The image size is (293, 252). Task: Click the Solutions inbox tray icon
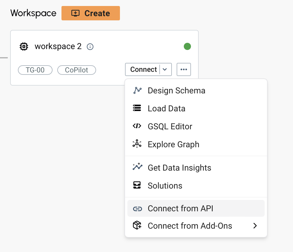(137, 186)
